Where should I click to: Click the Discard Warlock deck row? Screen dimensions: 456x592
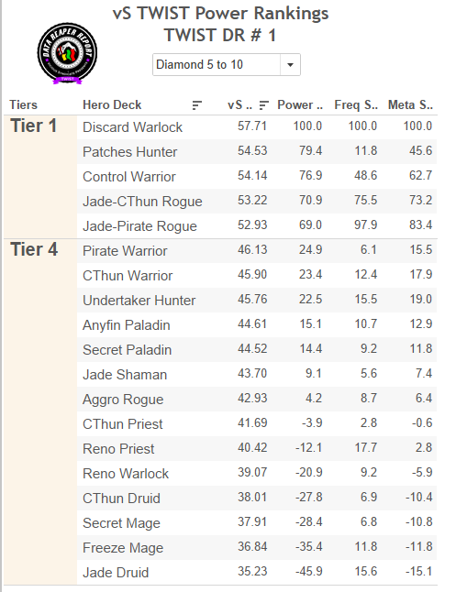pos(257,126)
